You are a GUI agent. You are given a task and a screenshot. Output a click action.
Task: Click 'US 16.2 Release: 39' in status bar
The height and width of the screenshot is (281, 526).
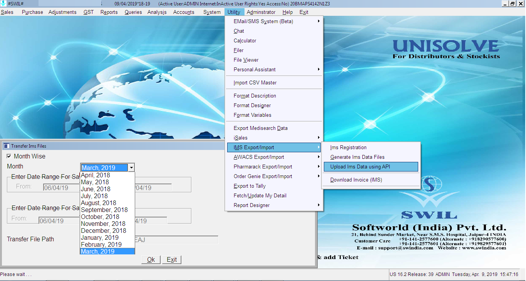[412, 274]
